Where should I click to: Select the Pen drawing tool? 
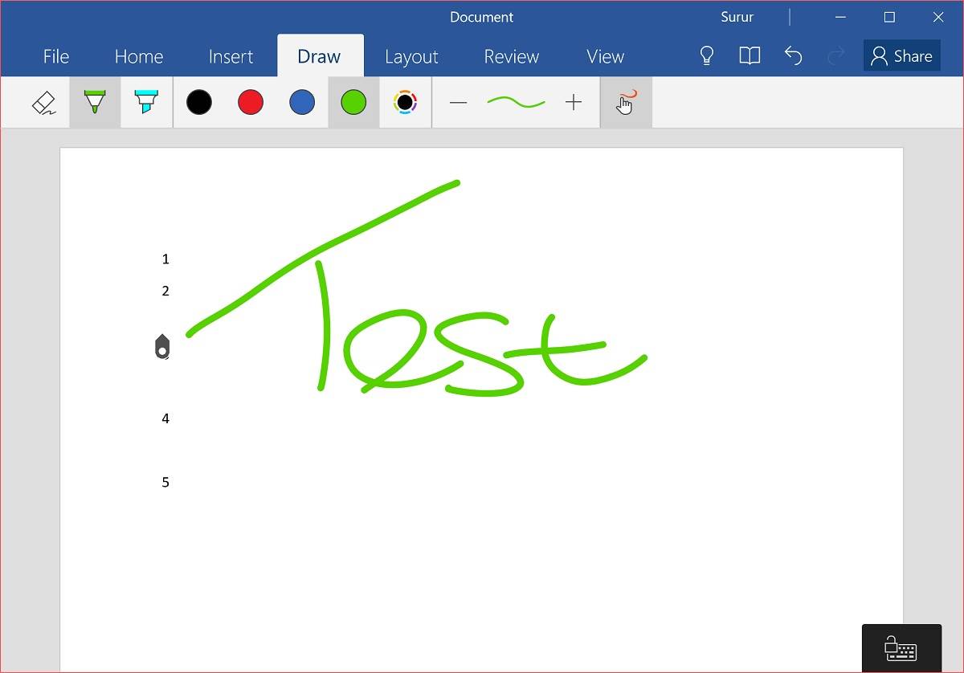coord(95,102)
